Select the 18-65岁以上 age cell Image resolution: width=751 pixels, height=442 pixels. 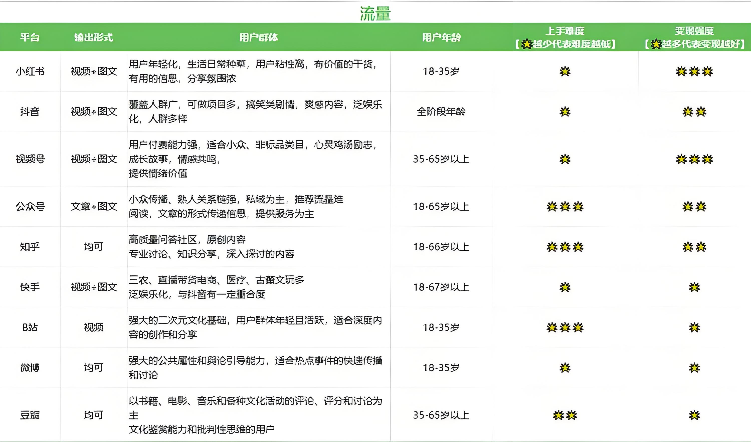pos(441,206)
